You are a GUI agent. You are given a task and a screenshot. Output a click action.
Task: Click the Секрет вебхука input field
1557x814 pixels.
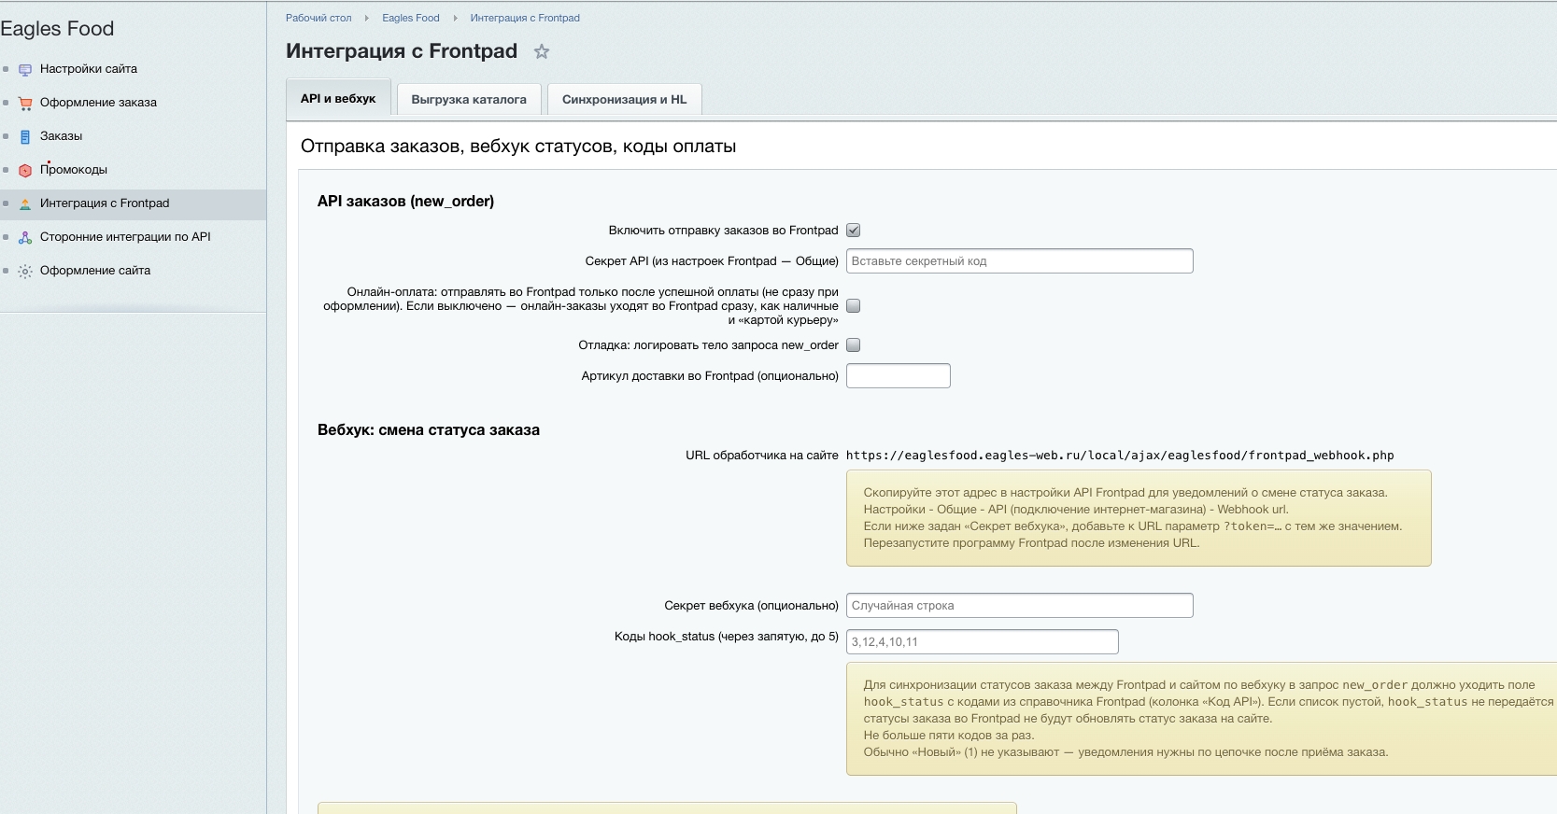(1020, 606)
